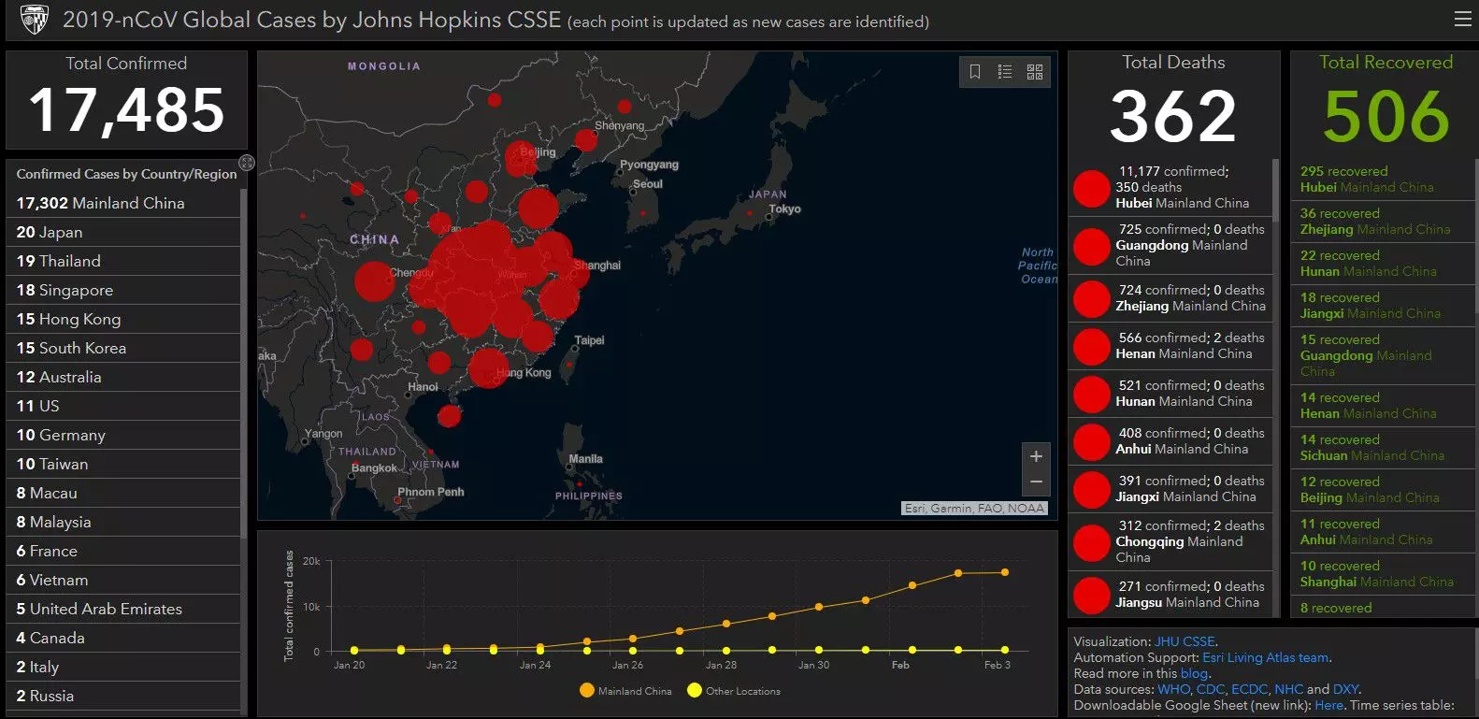Viewport: 1479px width, 719px height.
Task: Open the DXY data source link
Action: [x=1345, y=689]
